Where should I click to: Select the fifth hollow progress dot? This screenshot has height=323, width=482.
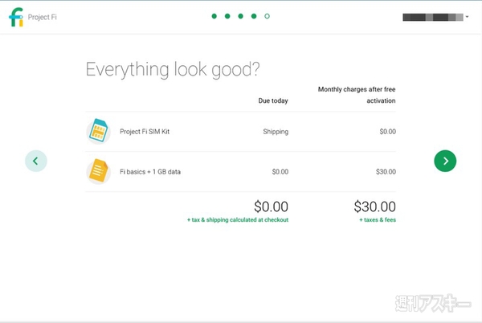tap(268, 16)
